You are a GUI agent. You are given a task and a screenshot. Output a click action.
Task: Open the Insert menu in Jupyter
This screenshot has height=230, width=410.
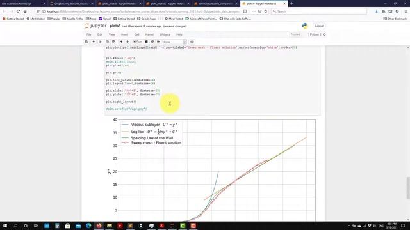coord(124,34)
